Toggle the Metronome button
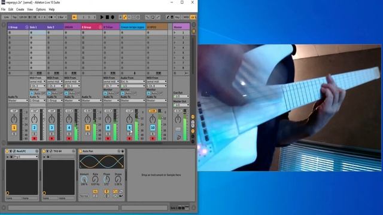 pos(51,17)
